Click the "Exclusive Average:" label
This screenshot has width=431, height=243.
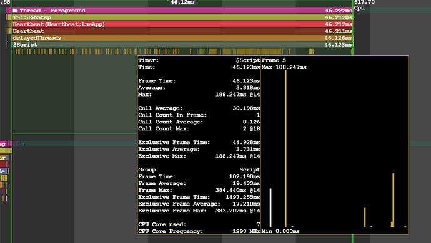(x=169, y=149)
